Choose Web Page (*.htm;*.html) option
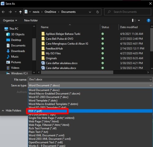153x147 pixels. tap(90, 121)
